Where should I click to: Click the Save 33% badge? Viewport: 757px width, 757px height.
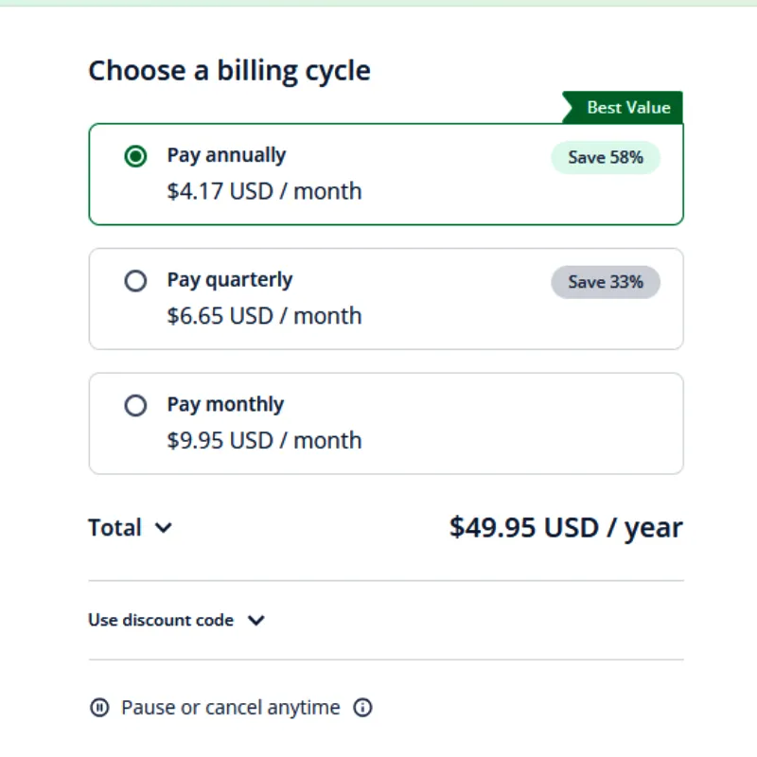[x=606, y=282]
